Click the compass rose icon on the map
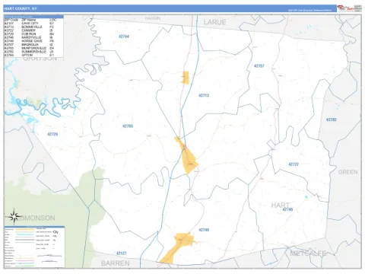365x274 pixels. 14,216
